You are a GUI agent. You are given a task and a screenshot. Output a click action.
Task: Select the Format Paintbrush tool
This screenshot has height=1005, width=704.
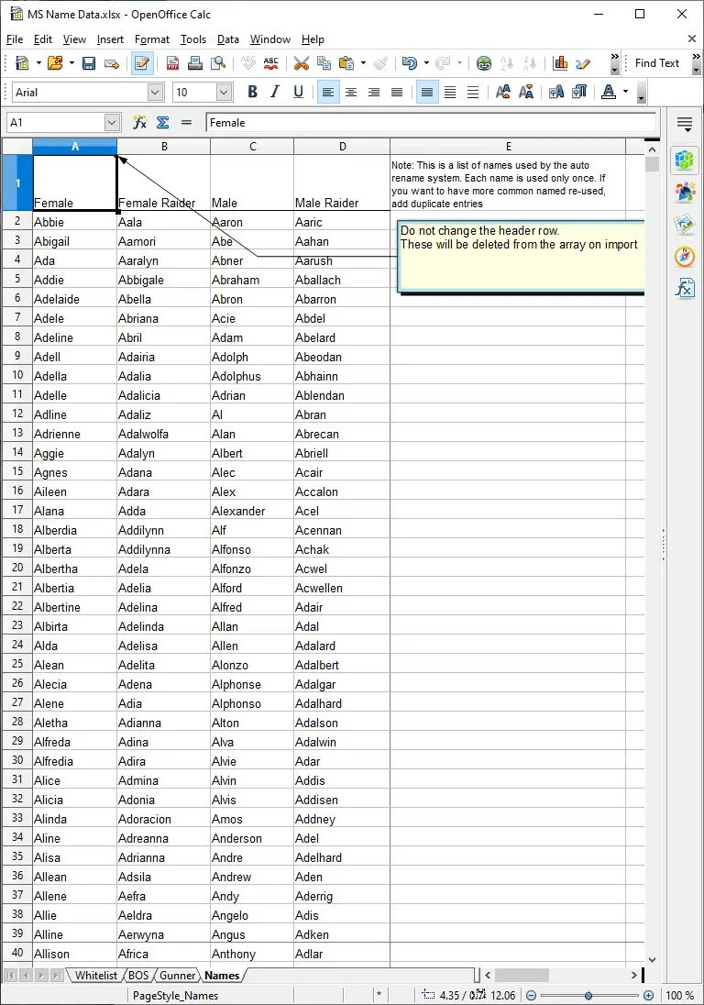(x=381, y=62)
